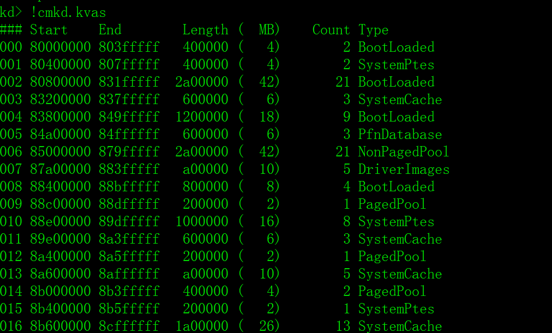Select end address 8a3fffff
The image size is (552, 333).
[129, 239]
